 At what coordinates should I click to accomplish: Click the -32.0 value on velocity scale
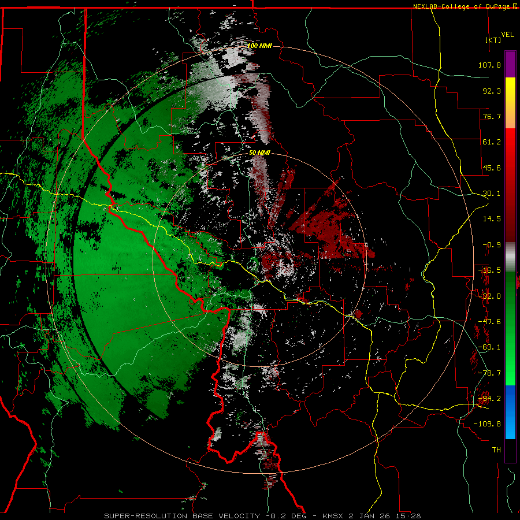click(x=489, y=296)
